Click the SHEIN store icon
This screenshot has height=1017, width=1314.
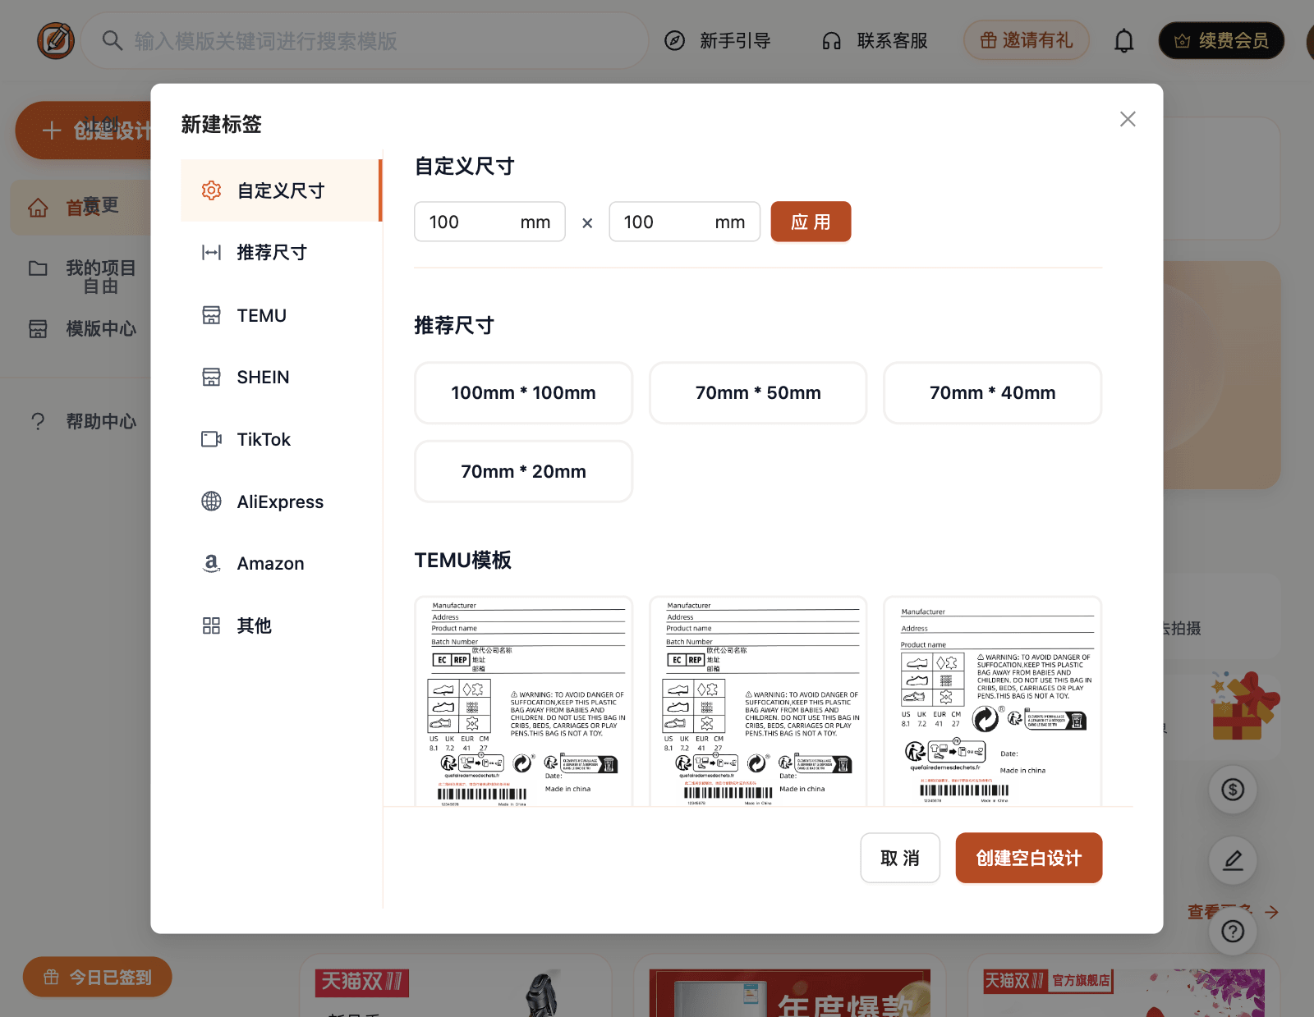pos(211,377)
